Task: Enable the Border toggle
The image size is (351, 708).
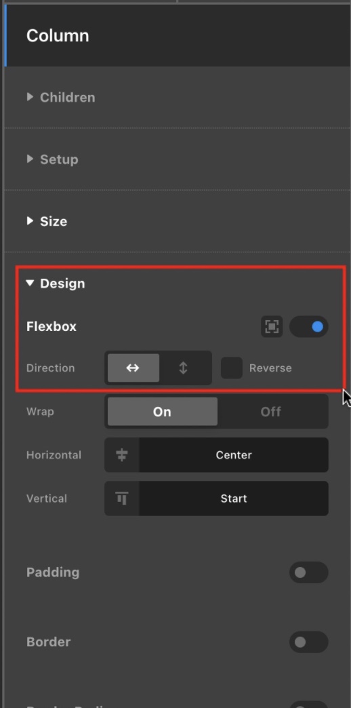Action: [x=309, y=642]
